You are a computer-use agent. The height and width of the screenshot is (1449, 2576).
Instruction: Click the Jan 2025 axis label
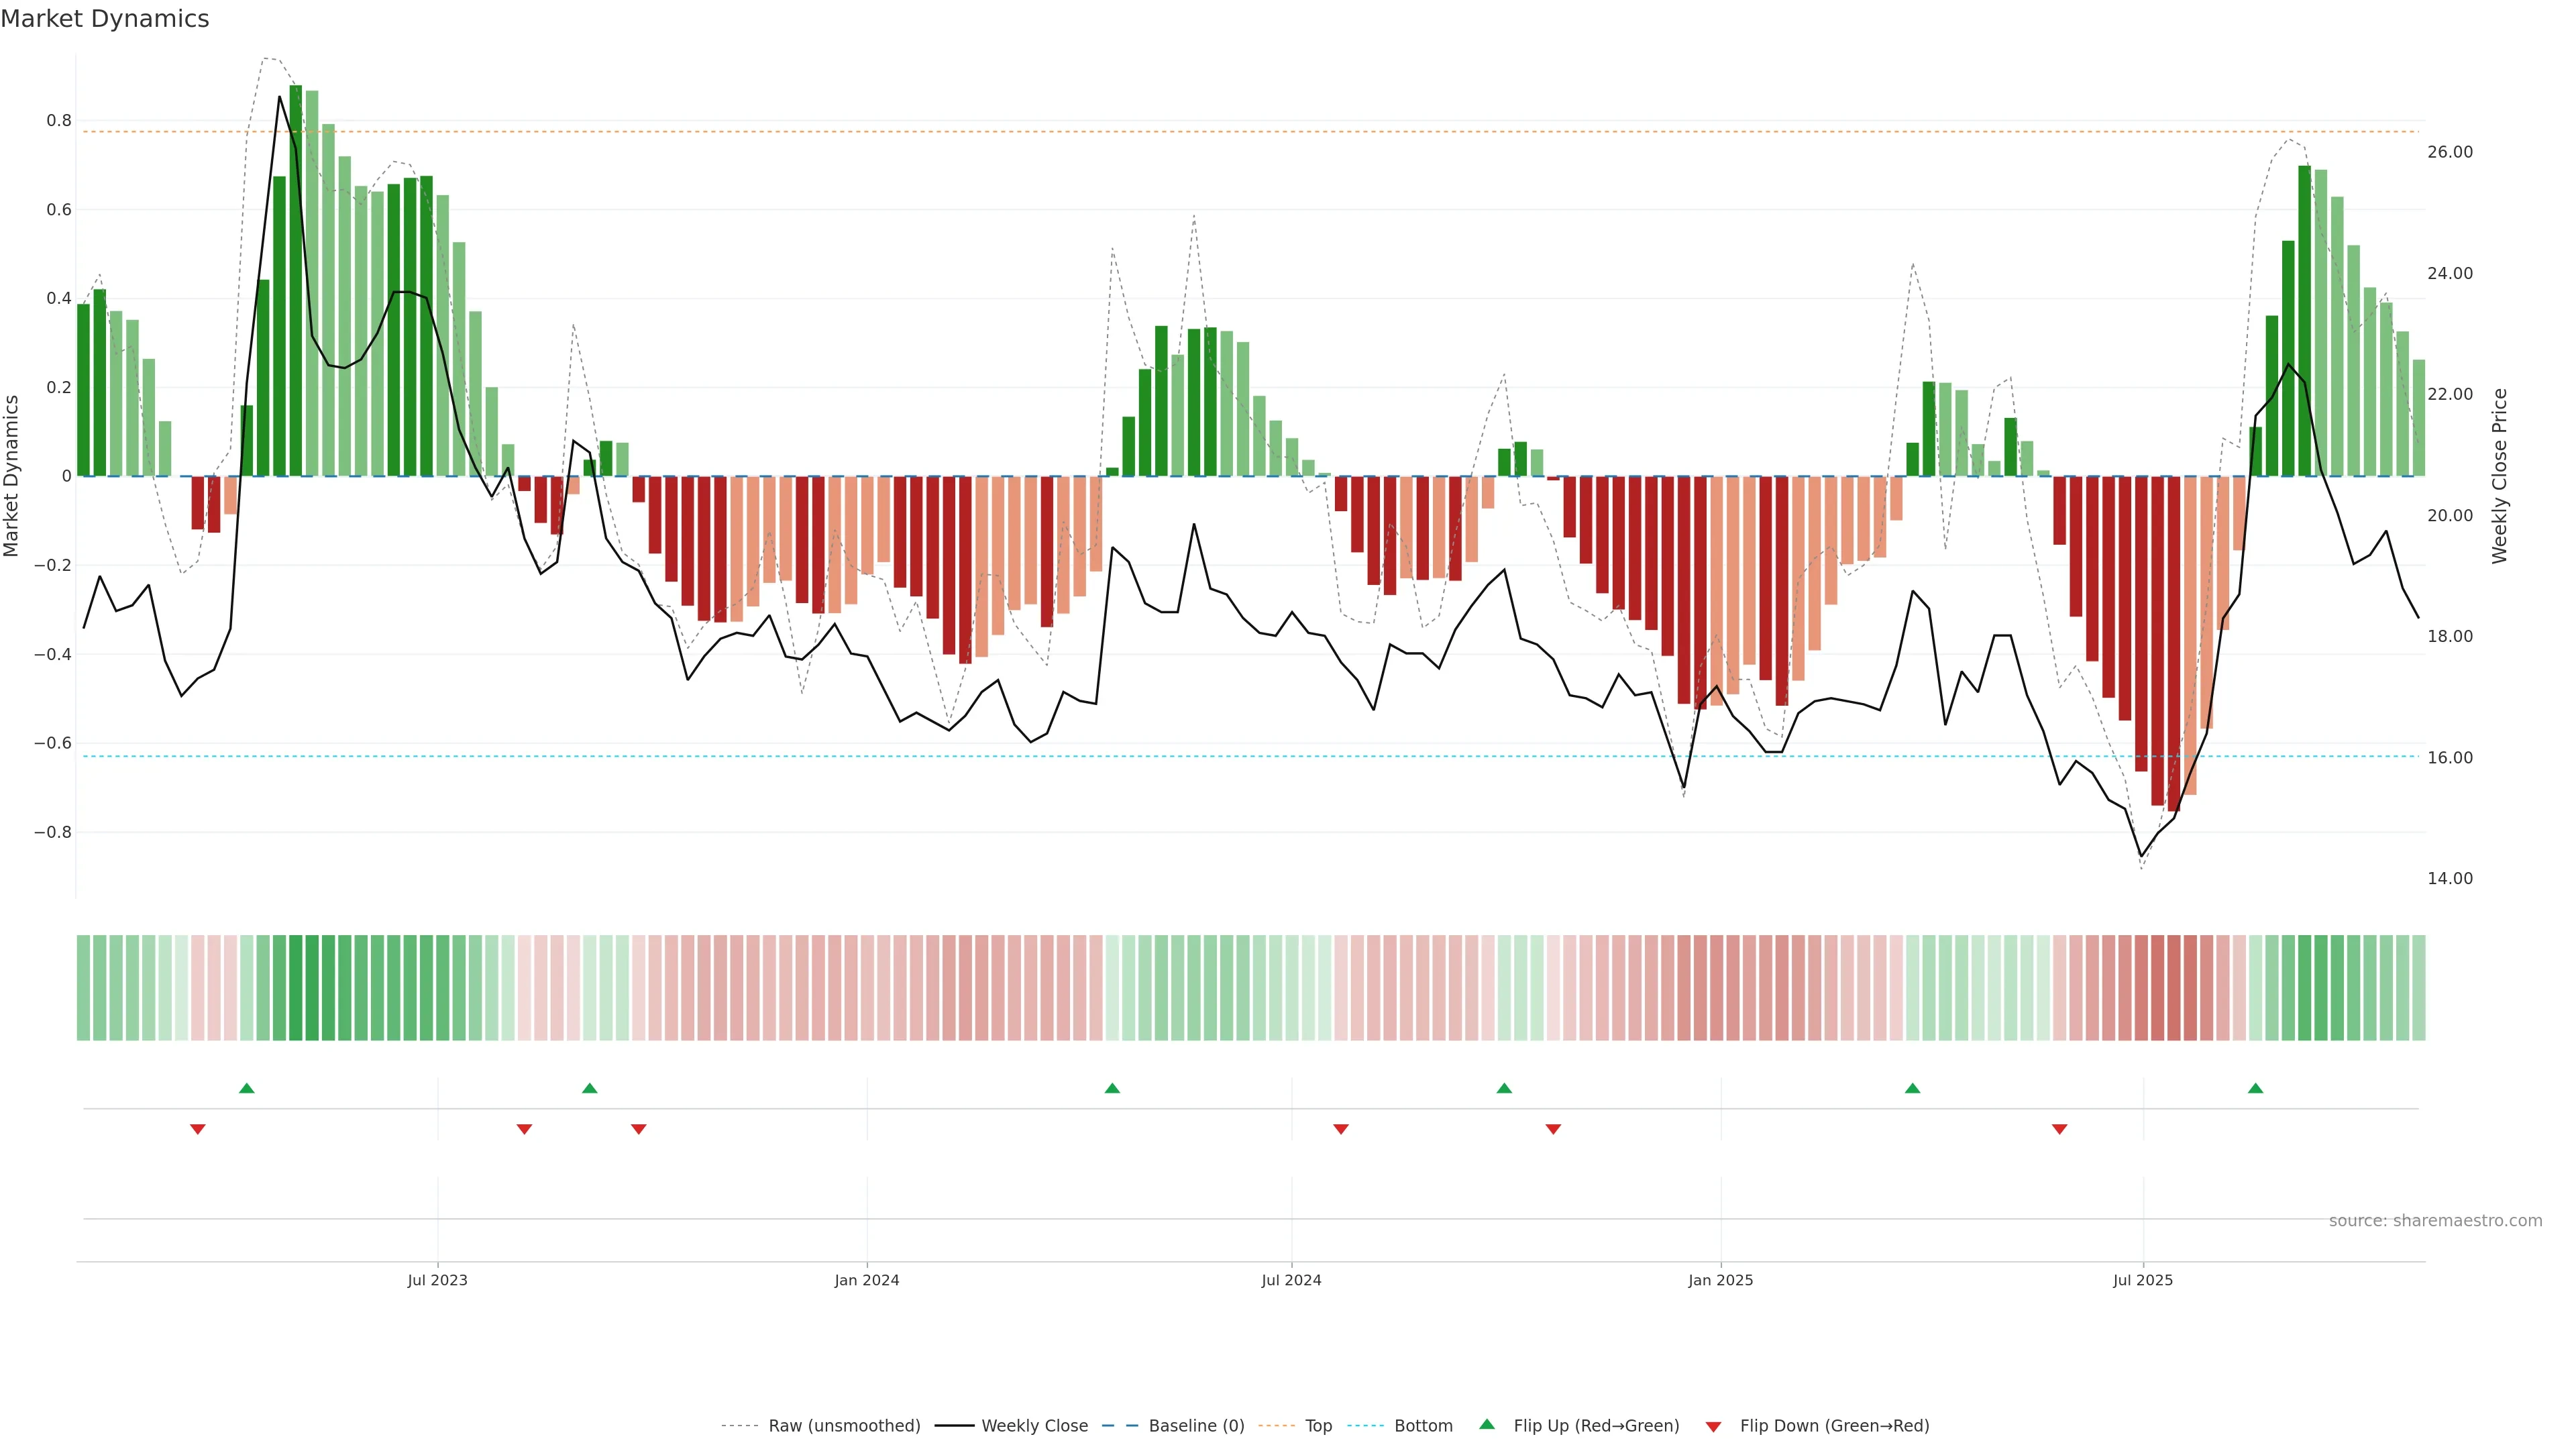coord(1720,1280)
